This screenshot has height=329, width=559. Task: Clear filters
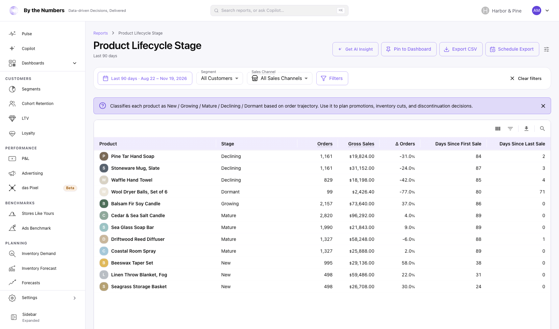pyautogui.click(x=526, y=78)
